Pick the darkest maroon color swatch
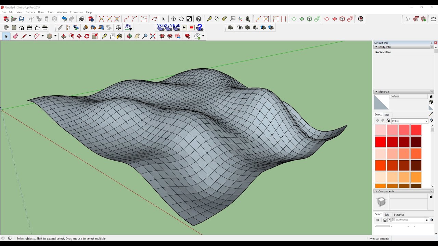 (416, 142)
